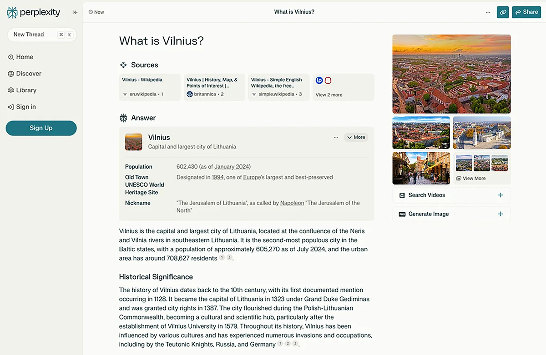
Task: Click the Sign in link
Action: point(25,107)
